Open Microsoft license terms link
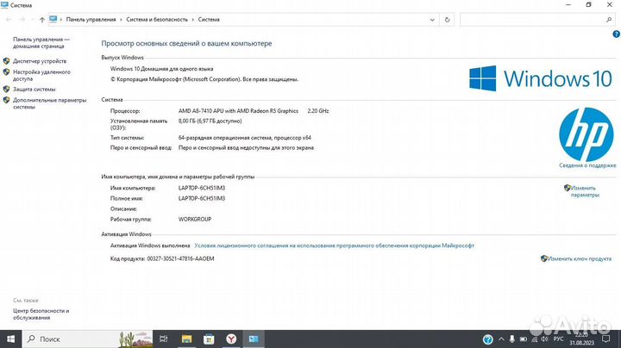The height and width of the screenshot is (348, 621). click(x=335, y=245)
